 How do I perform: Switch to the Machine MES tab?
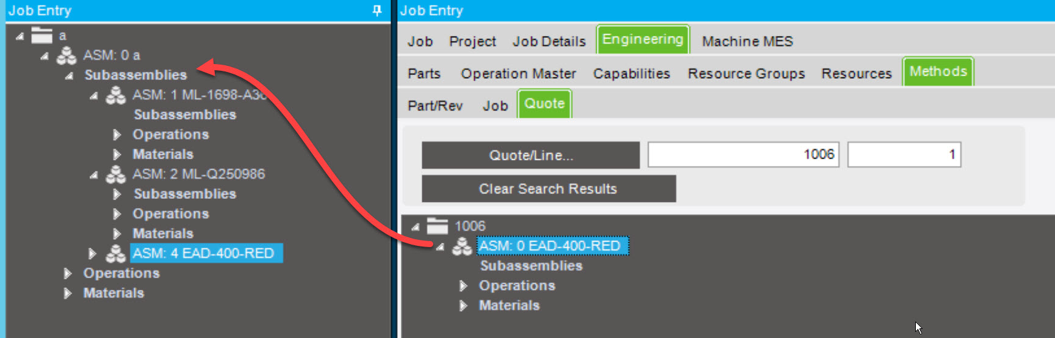pyautogui.click(x=747, y=41)
